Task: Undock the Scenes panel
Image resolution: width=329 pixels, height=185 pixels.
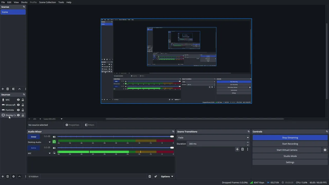Action: 24,7
